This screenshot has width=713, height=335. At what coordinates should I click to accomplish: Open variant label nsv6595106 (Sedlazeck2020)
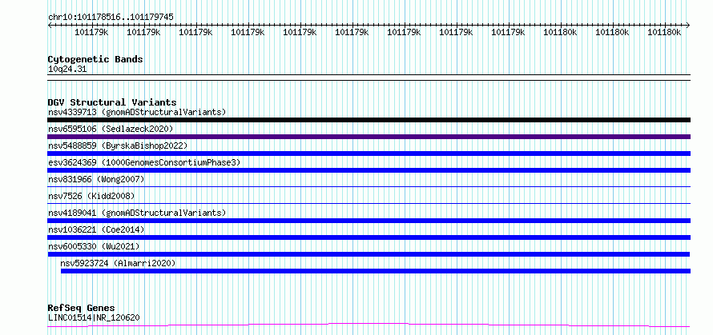pyautogui.click(x=111, y=129)
